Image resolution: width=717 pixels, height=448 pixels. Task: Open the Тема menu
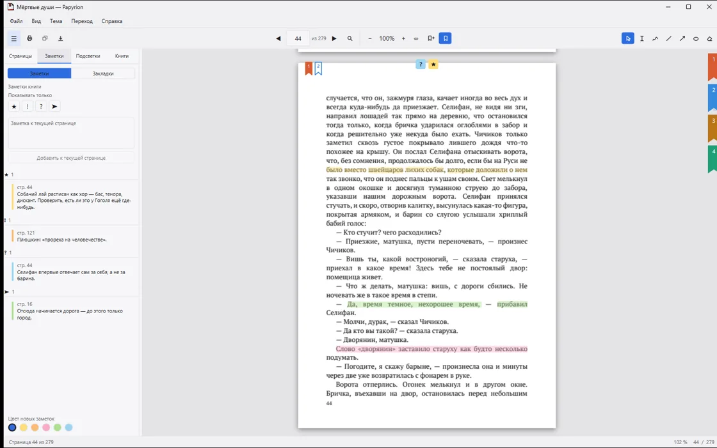point(56,21)
